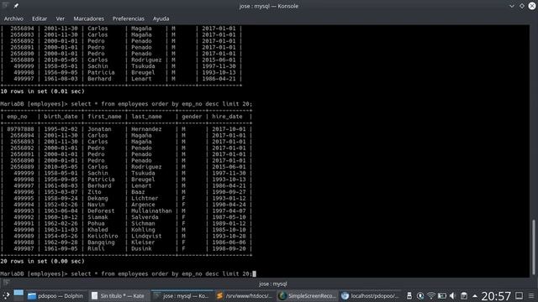
Task: Click emp_no 89797888 cell
Action: [20, 129]
